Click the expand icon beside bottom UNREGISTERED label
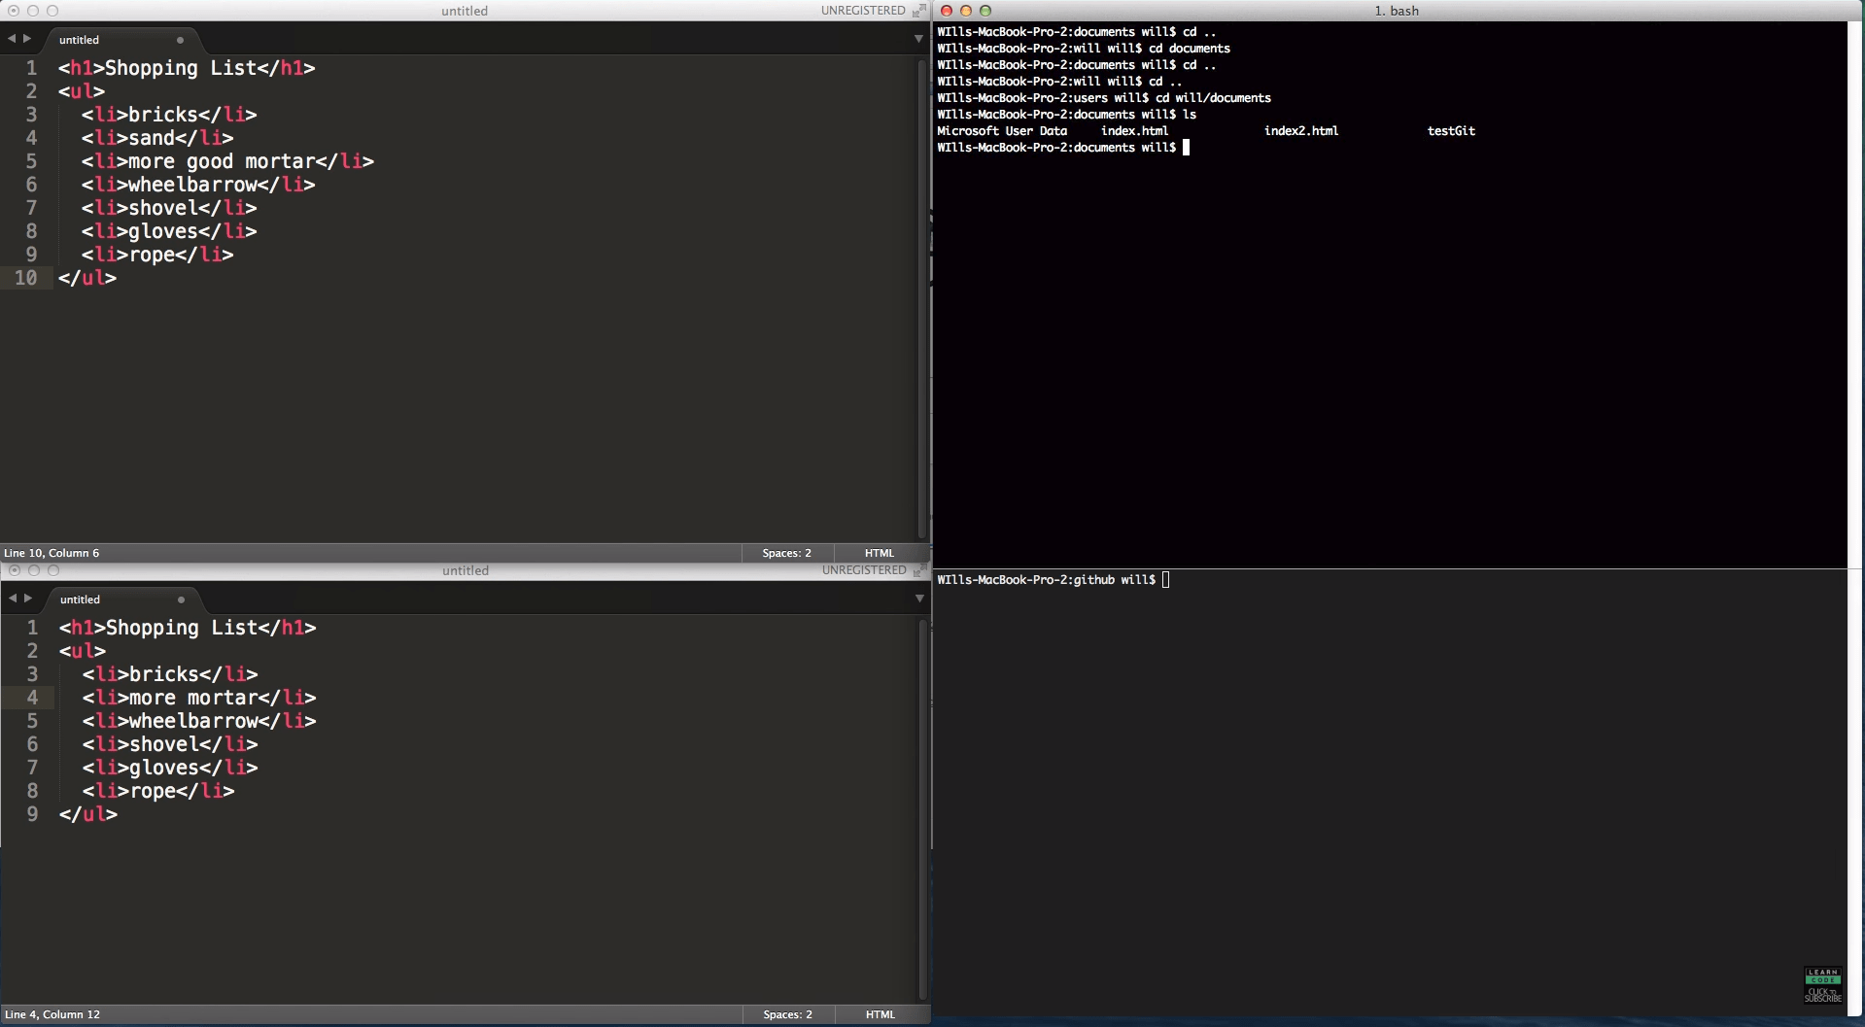Image resolution: width=1865 pixels, height=1027 pixels. coord(920,570)
